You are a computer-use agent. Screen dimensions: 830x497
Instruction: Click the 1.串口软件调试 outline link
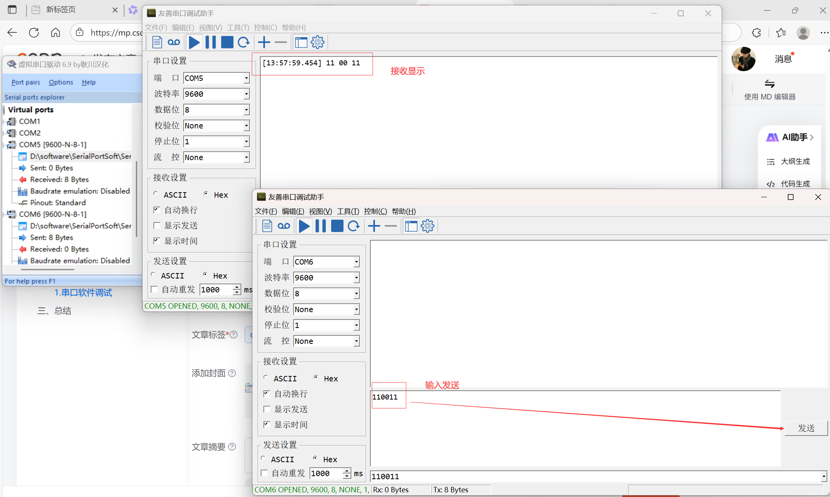83,293
